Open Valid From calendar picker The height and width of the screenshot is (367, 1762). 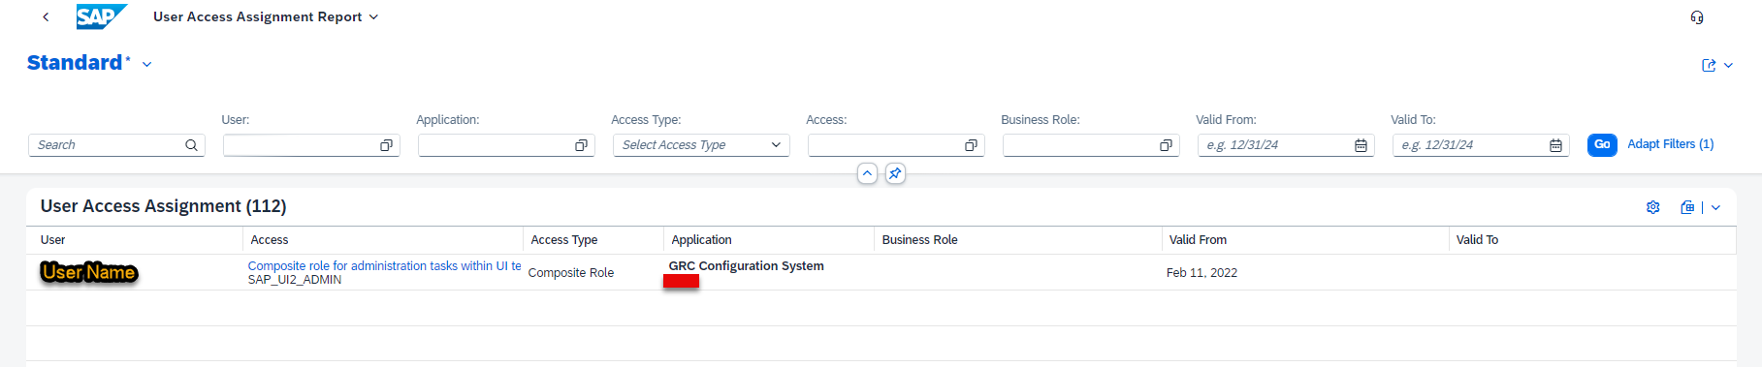click(1361, 145)
